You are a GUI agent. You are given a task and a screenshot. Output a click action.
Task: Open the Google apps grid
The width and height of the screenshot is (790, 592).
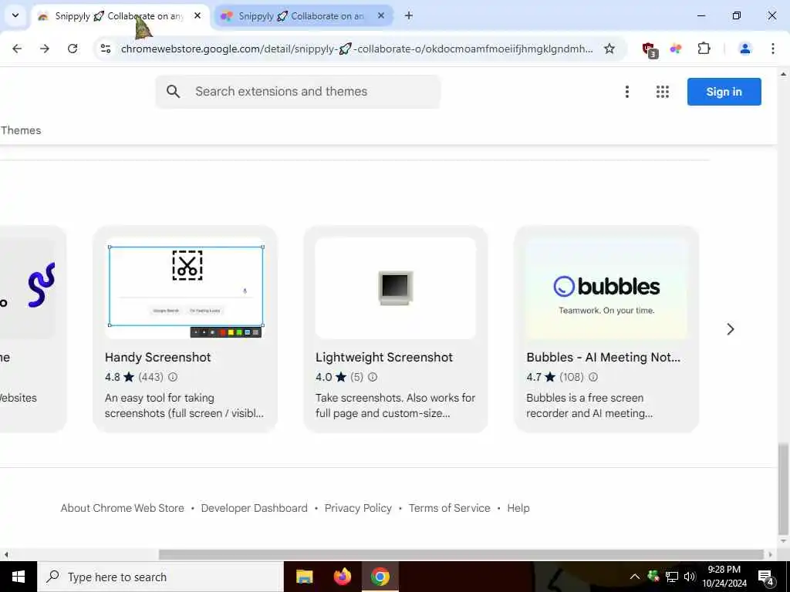click(662, 92)
